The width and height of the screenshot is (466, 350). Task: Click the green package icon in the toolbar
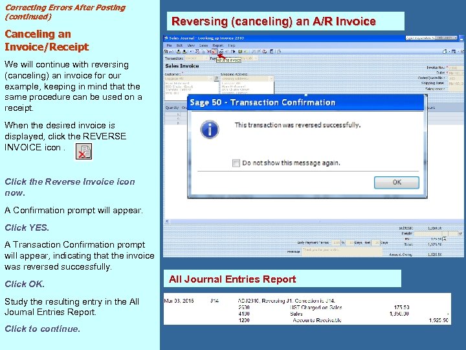point(240,51)
